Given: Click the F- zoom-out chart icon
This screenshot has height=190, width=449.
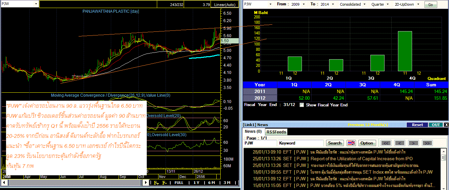Looking at the screenshot, I should tap(165, 183).
